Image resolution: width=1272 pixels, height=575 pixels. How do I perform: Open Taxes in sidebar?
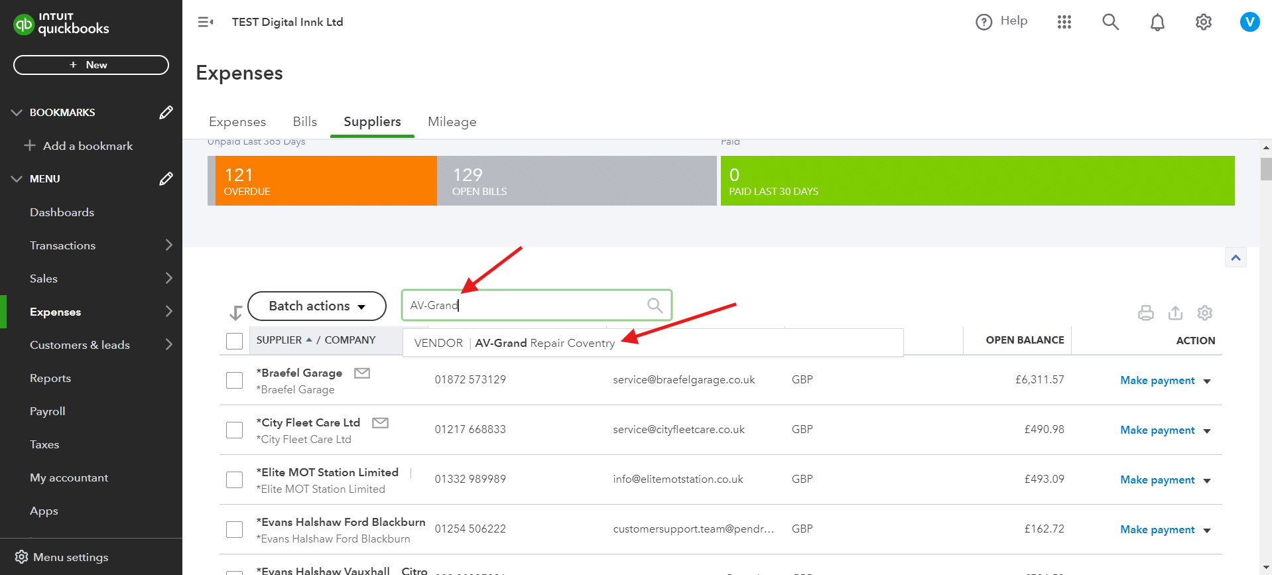tap(44, 444)
